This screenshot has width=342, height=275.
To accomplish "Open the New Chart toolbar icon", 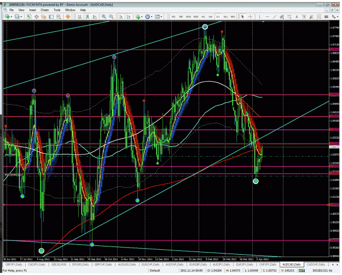I will click(x=7, y=17).
